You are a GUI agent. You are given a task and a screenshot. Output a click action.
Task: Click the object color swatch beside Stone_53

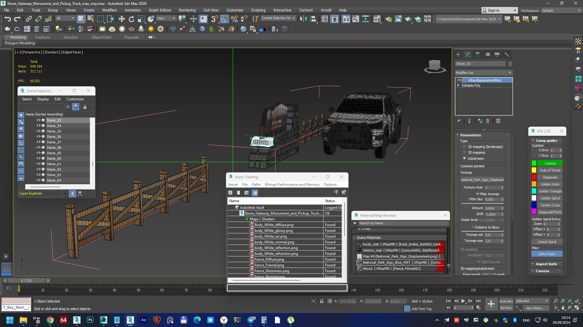pos(510,64)
